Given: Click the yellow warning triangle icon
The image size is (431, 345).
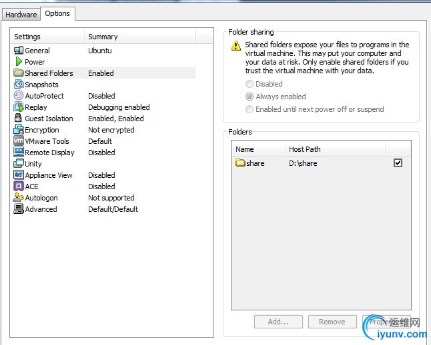Looking at the screenshot, I should [236, 45].
